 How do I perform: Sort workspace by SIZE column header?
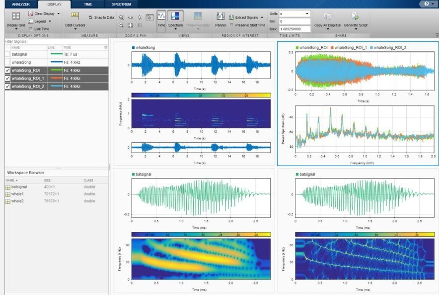click(47, 180)
